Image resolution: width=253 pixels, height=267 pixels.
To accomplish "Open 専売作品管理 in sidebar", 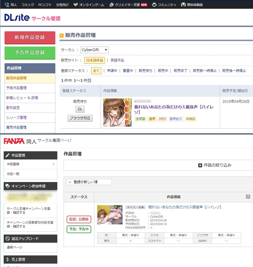I will pos(30,128).
